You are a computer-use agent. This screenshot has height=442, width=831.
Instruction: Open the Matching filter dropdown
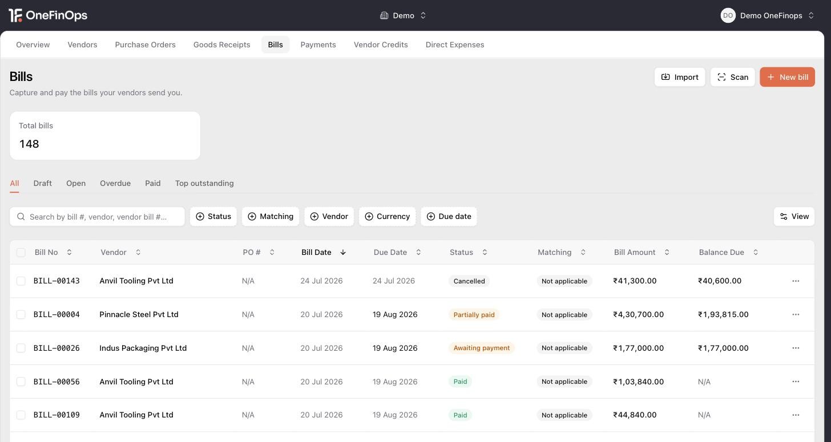coord(271,217)
